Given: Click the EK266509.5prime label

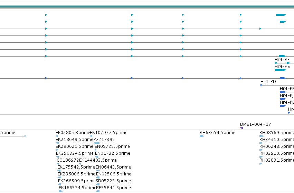Looking at the screenshot, I should point(77,181).
